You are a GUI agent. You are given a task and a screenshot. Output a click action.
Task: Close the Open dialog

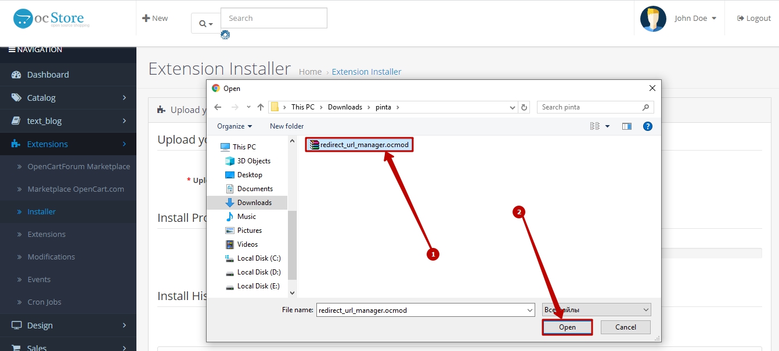coord(652,88)
